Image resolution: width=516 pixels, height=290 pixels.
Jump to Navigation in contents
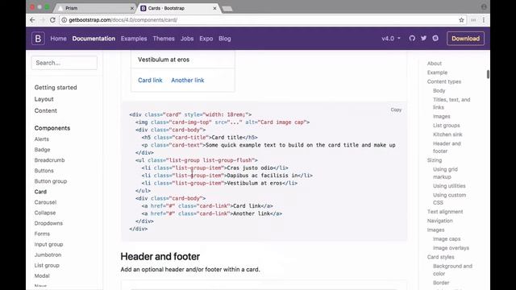pyautogui.click(x=439, y=221)
